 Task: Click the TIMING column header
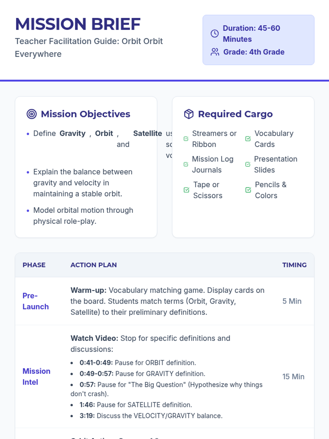[x=294, y=265]
